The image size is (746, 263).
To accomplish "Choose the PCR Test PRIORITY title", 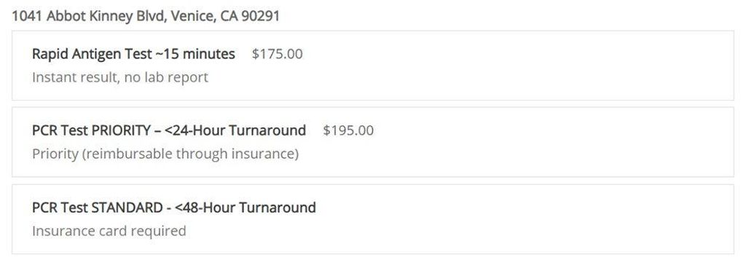I will coord(169,130).
